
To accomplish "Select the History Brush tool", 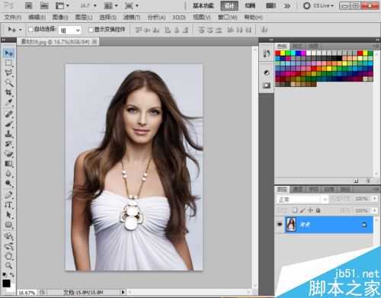I will click(x=9, y=144).
